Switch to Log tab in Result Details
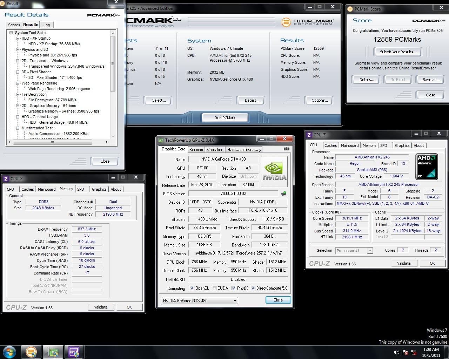Screen dimensions: 449x359 [47, 25]
